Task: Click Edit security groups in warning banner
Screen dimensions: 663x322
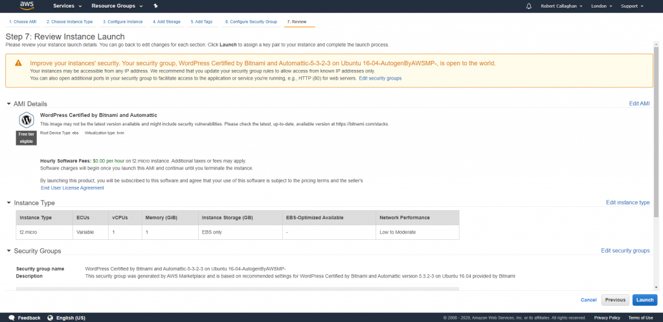Action: [380, 78]
